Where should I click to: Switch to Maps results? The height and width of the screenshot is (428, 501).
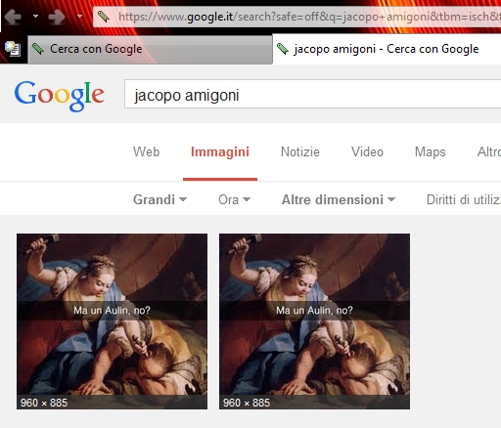(430, 152)
